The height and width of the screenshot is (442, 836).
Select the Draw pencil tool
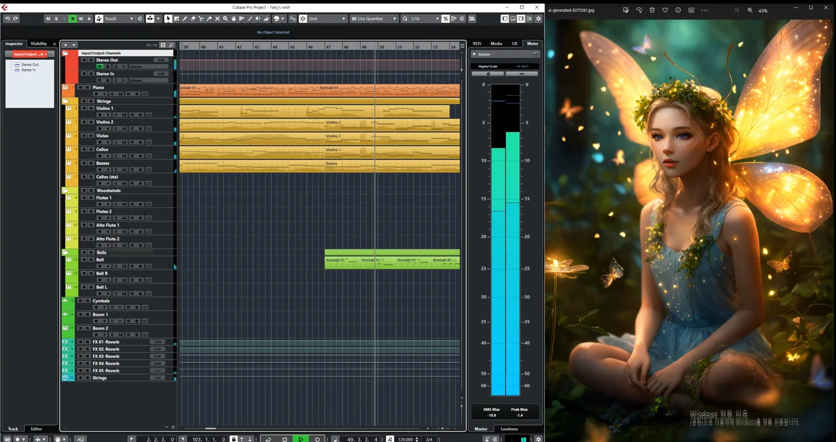[x=185, y=19]
